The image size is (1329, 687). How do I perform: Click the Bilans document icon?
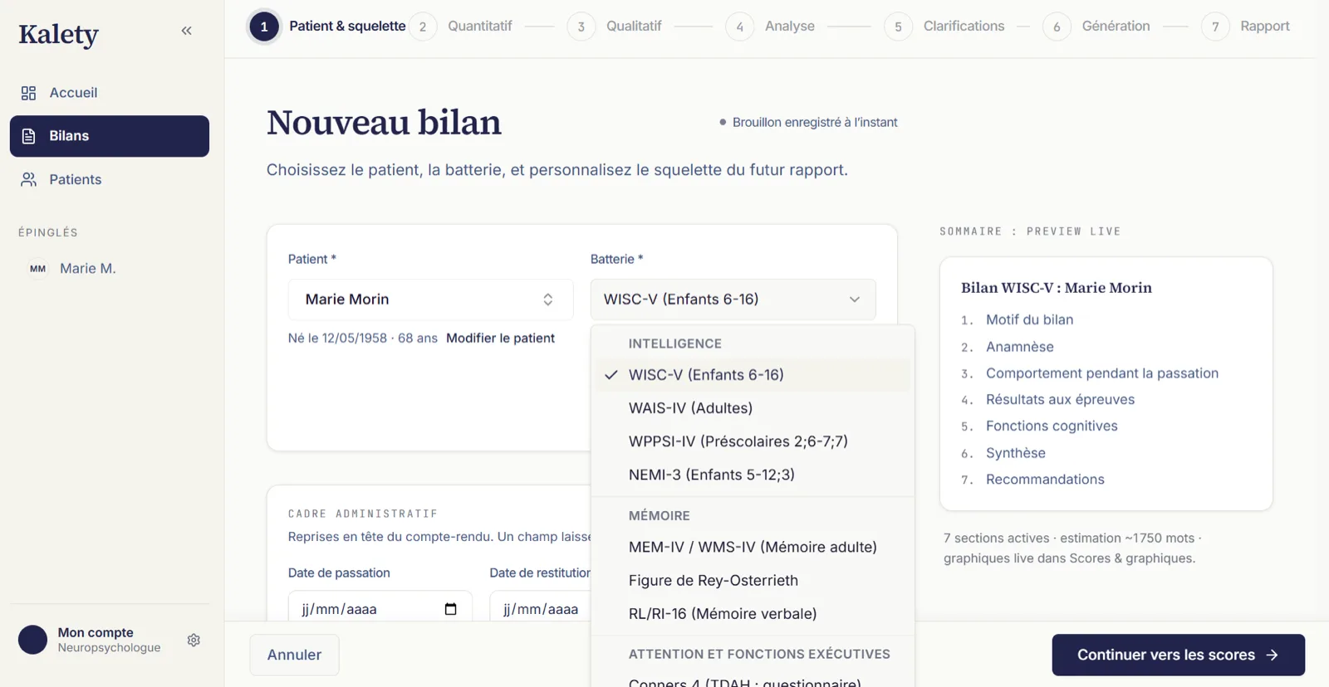click(x=28, y=136)
